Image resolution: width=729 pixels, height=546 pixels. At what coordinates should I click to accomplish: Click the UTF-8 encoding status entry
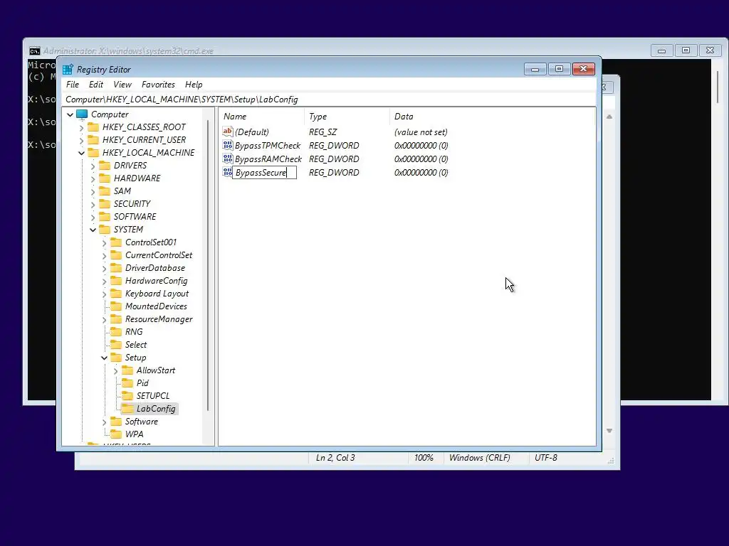(545, 458)
